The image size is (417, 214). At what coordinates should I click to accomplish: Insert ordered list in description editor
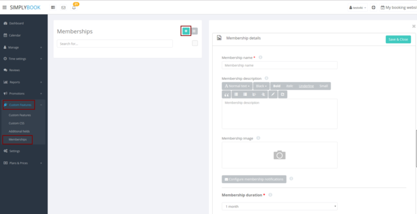(x=245, y=94)
